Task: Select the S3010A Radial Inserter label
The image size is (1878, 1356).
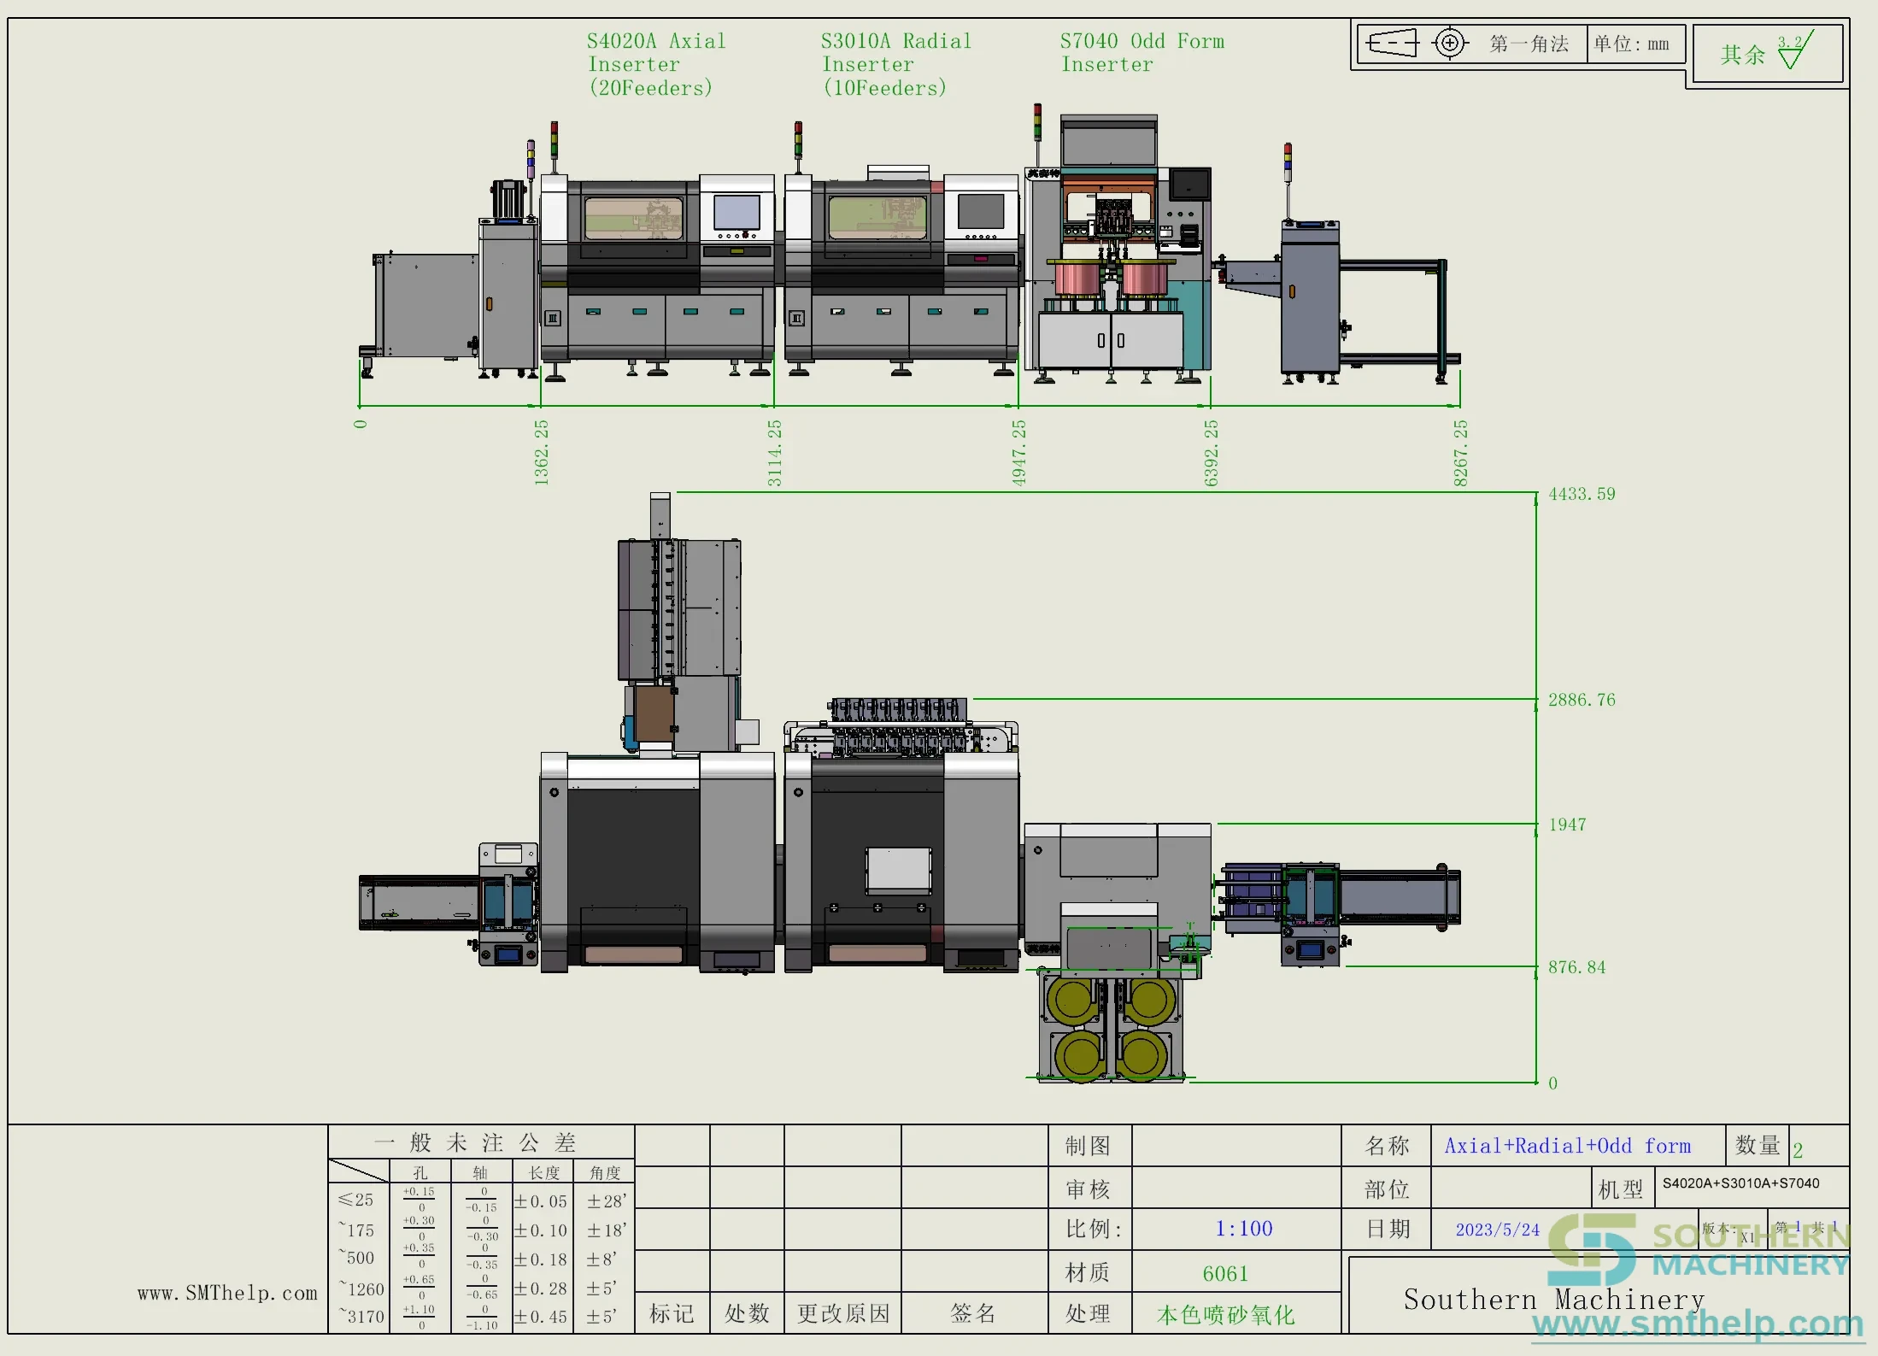Action: click(x=895, y=64)
